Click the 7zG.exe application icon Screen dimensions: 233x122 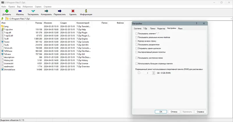(2, 54)
